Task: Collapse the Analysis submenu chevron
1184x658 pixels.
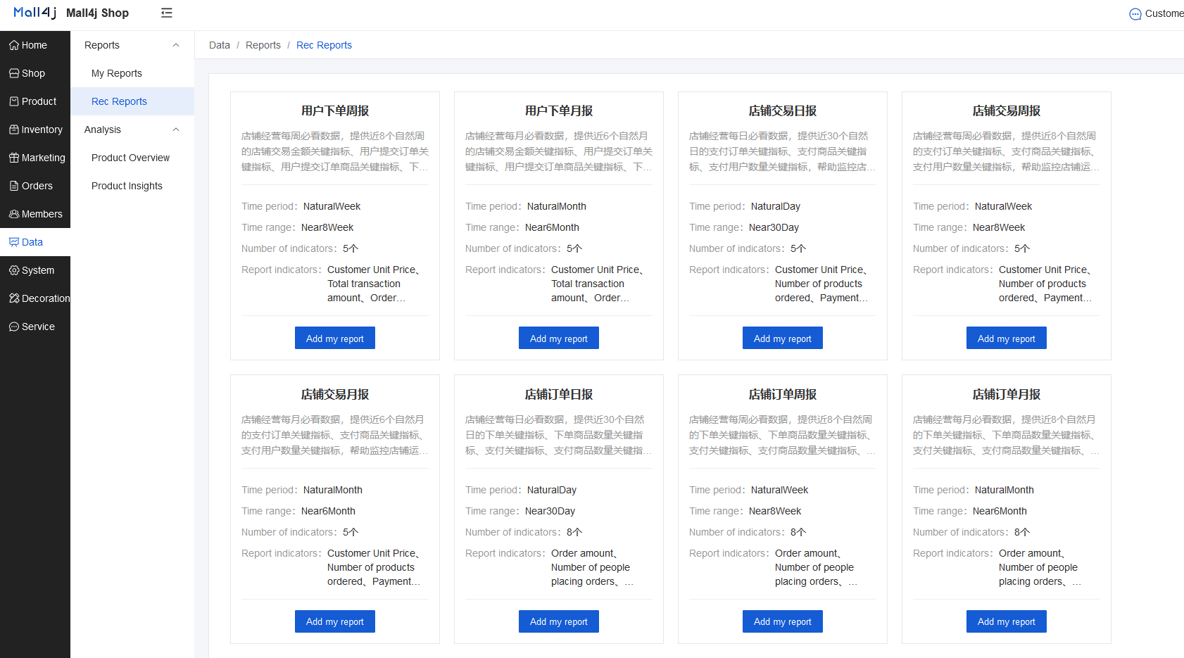Action: pos(176,129)
